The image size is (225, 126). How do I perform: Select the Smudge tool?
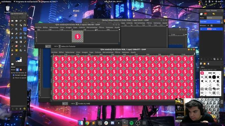(12, 55)
